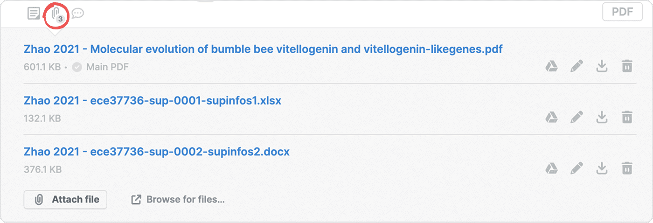Click Browse for files link
The height and width of the screenshot is (223, 653).
pos(178,200)
